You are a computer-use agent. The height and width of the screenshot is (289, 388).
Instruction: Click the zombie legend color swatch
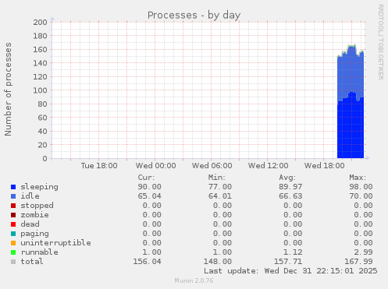coord(13,215)
